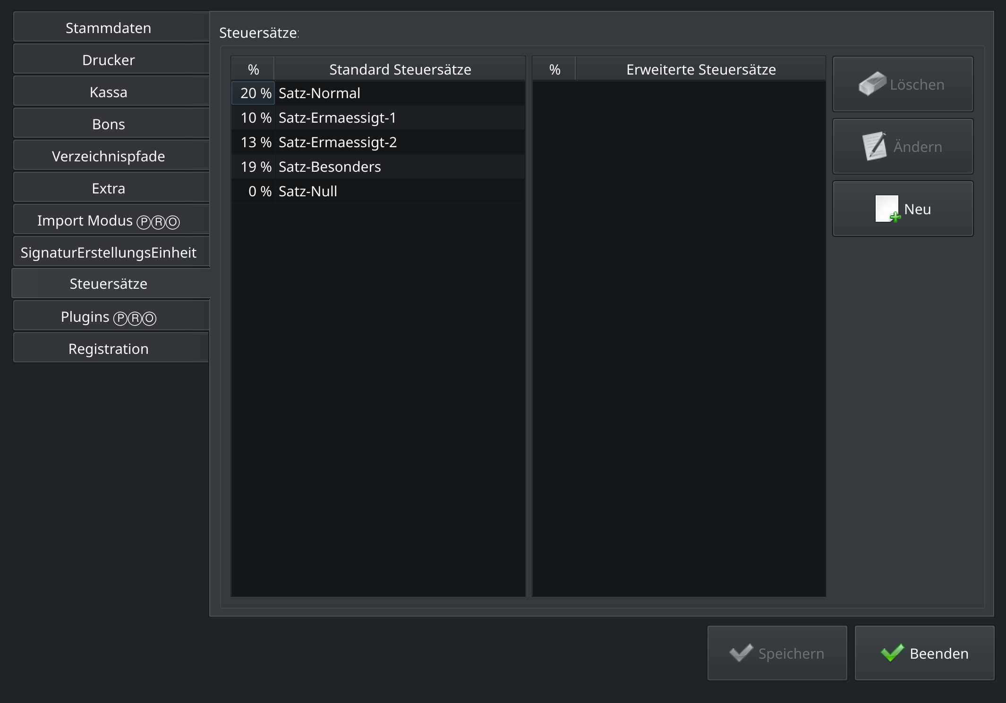Select the Satz-Besonders row

pyautogui.click(x=378, y=167)
